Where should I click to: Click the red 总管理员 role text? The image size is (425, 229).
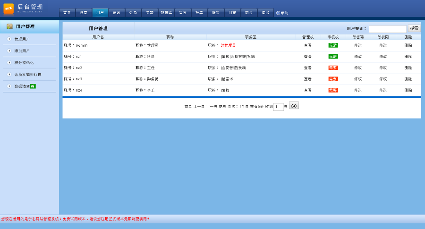(x=228, y=45)
